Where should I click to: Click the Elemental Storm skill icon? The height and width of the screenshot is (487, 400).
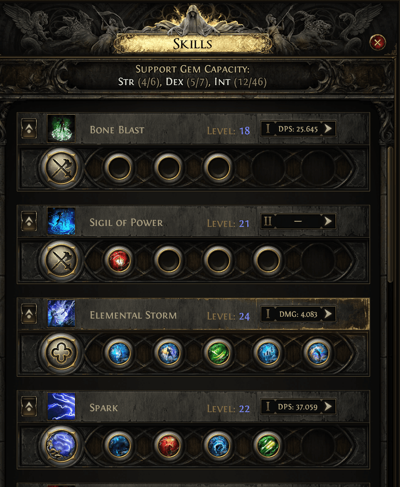(61, 313)
